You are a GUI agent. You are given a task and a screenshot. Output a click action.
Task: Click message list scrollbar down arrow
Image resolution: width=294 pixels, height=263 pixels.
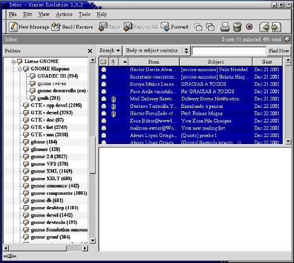pos(288,142)
